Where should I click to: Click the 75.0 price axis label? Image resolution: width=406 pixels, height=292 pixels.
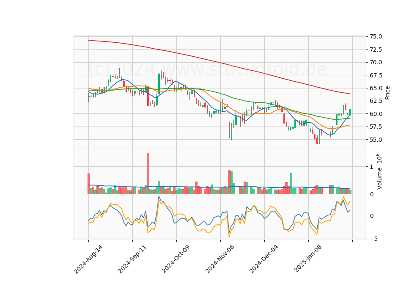376,36
